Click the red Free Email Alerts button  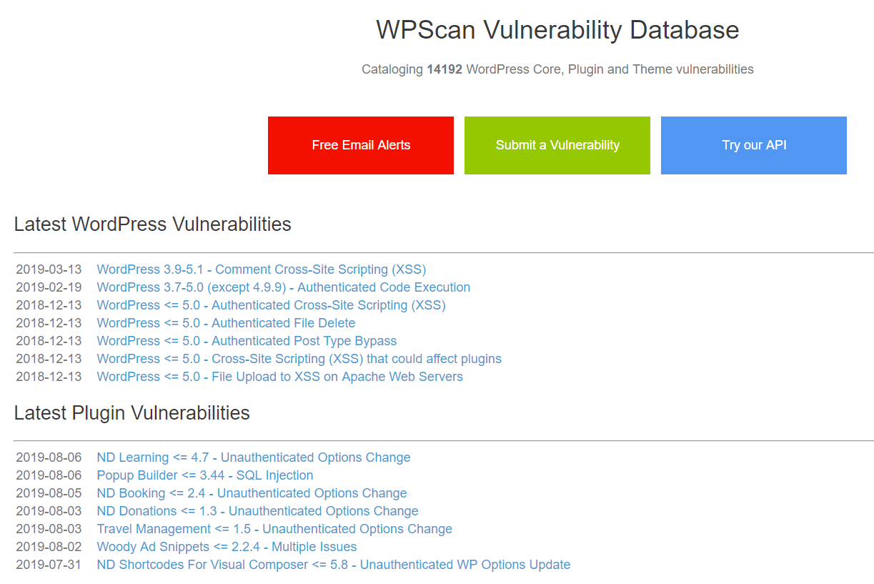tap(361, 145)
